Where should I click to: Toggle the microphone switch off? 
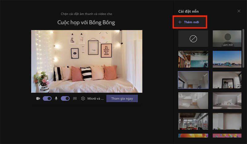point(65,99)
